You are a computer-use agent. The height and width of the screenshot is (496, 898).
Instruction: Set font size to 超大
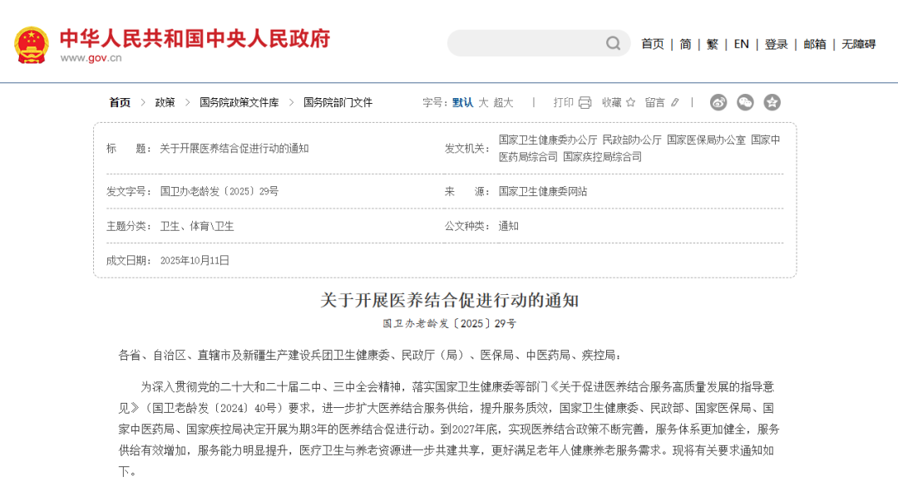pyautogui.click(x=503, y=102)
